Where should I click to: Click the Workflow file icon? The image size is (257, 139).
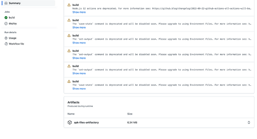tap(6, 44)
